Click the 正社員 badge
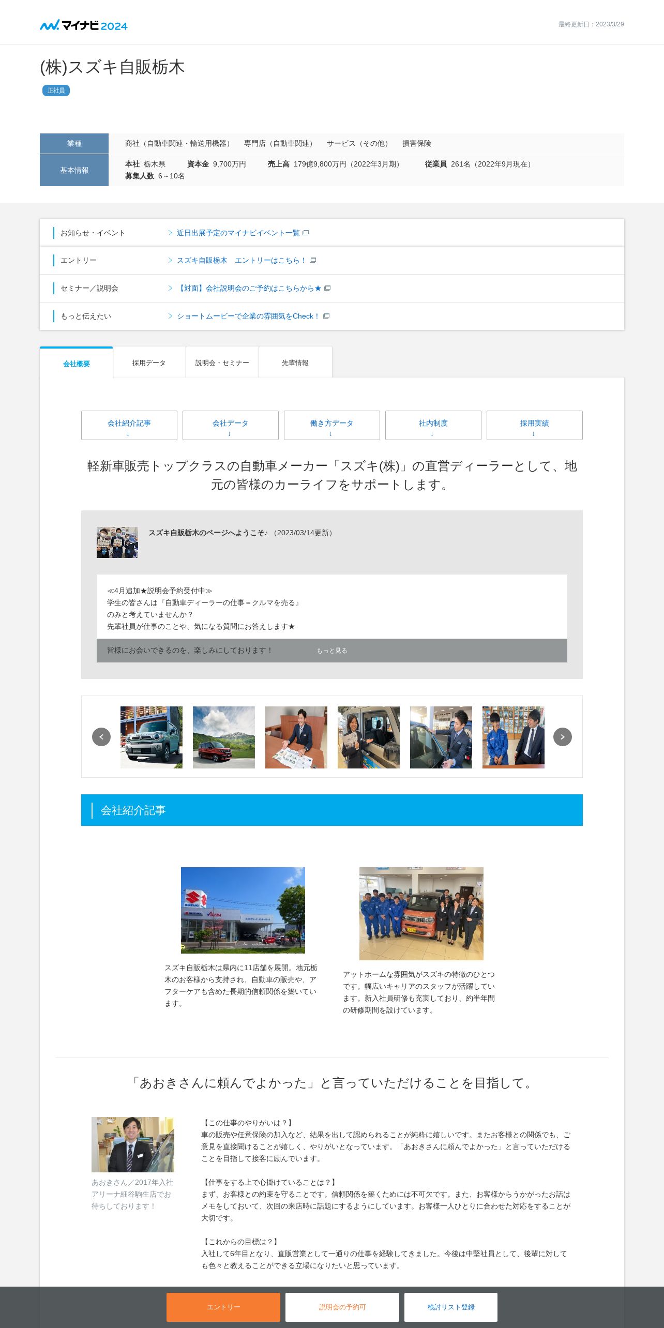The height and width of the screenshot is (1328, 664). point(56,90)
